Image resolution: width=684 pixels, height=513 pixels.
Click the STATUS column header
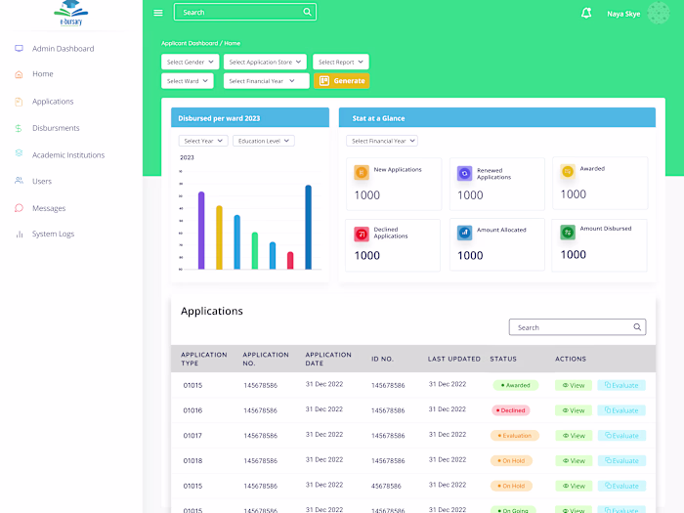click(503, 359)
